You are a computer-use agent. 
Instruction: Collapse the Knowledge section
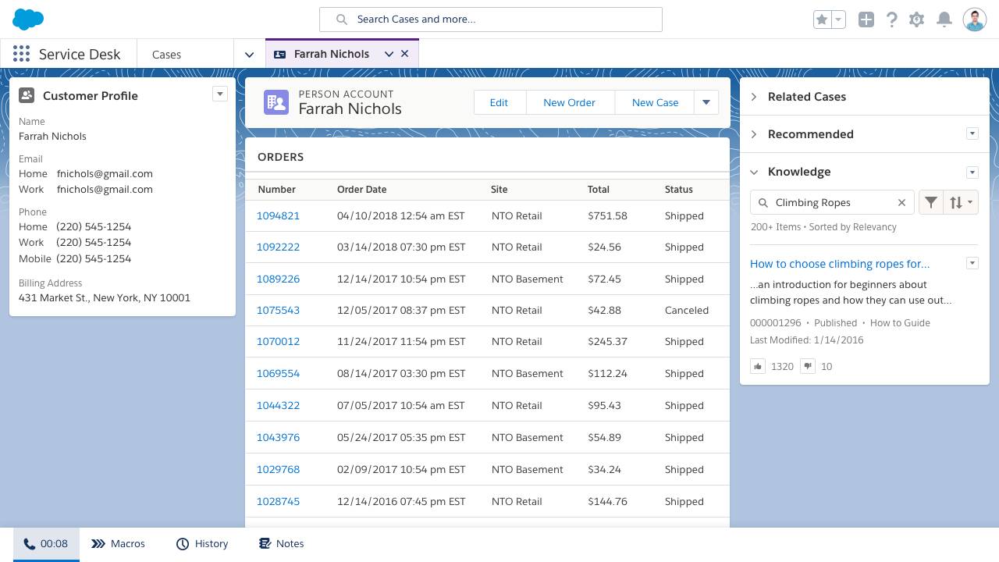click(754, 172)
